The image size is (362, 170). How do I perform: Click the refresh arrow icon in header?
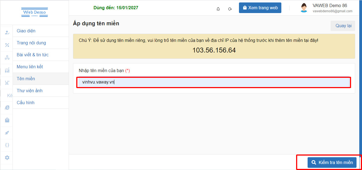tap(230, 9)
